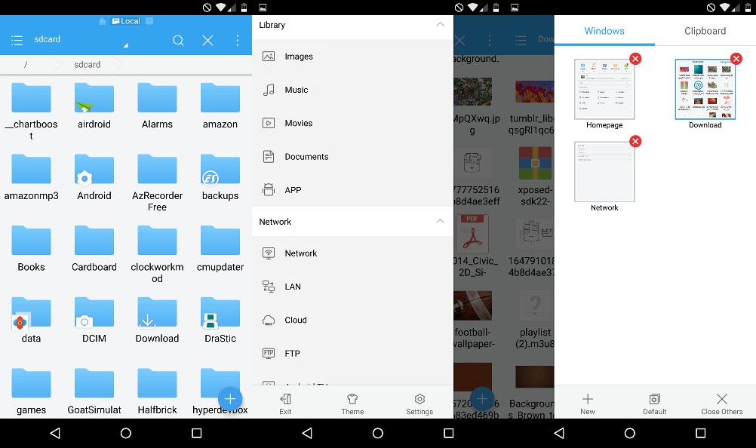Screen dimensions: 756x448
Task: Select Documents in the Library list
Action: [x=352, y=157]
